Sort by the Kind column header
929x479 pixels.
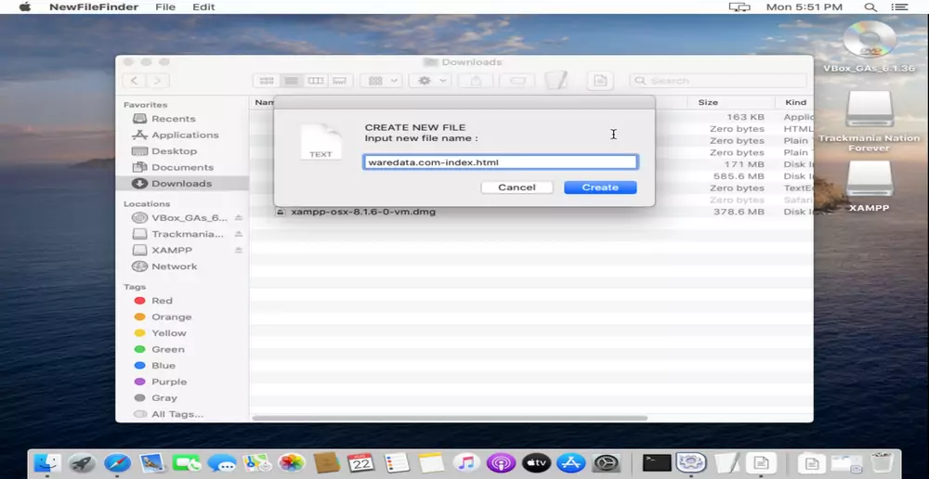tap(795, 102)
